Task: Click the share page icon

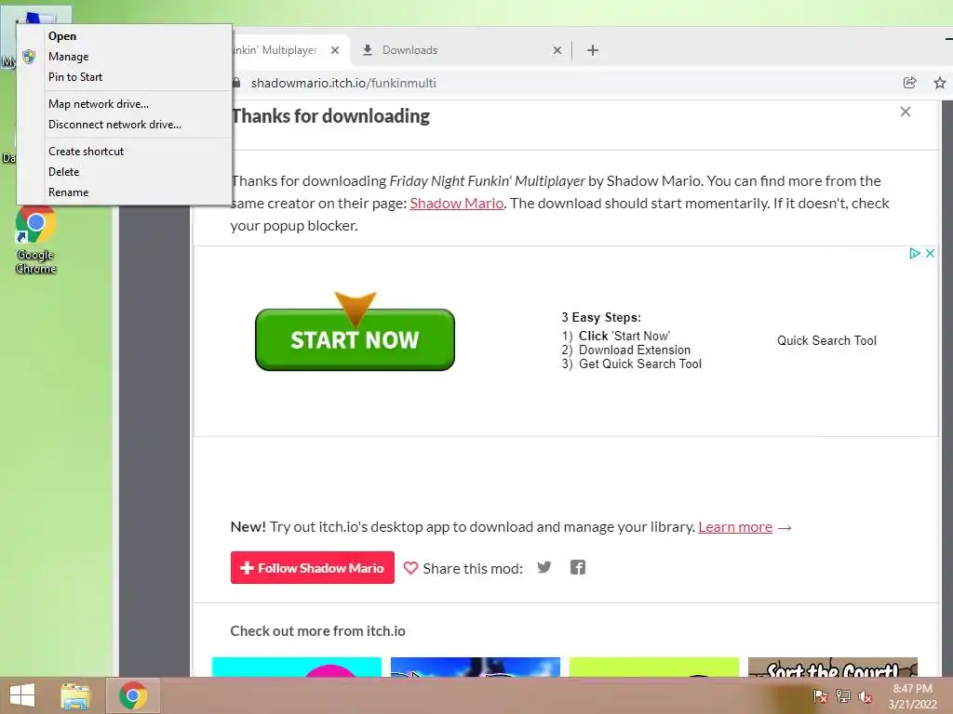Action: pyautogui.click(x=910, y=83)
